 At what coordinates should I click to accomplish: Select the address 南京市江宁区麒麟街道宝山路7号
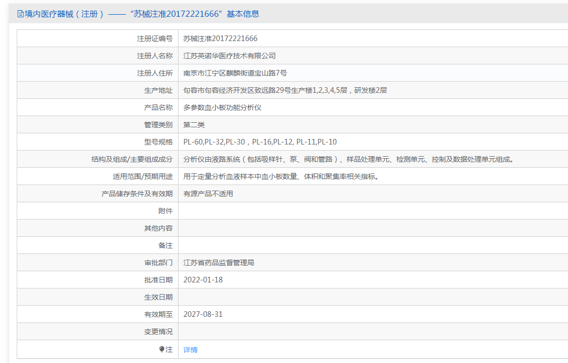click(235, 73)
